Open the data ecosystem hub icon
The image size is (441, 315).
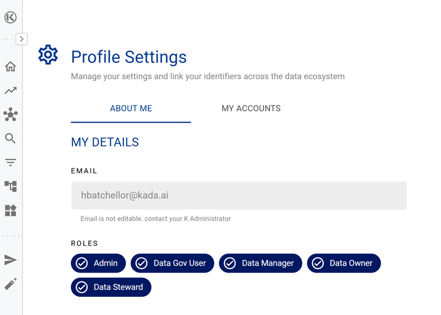(x=10, y=114)
